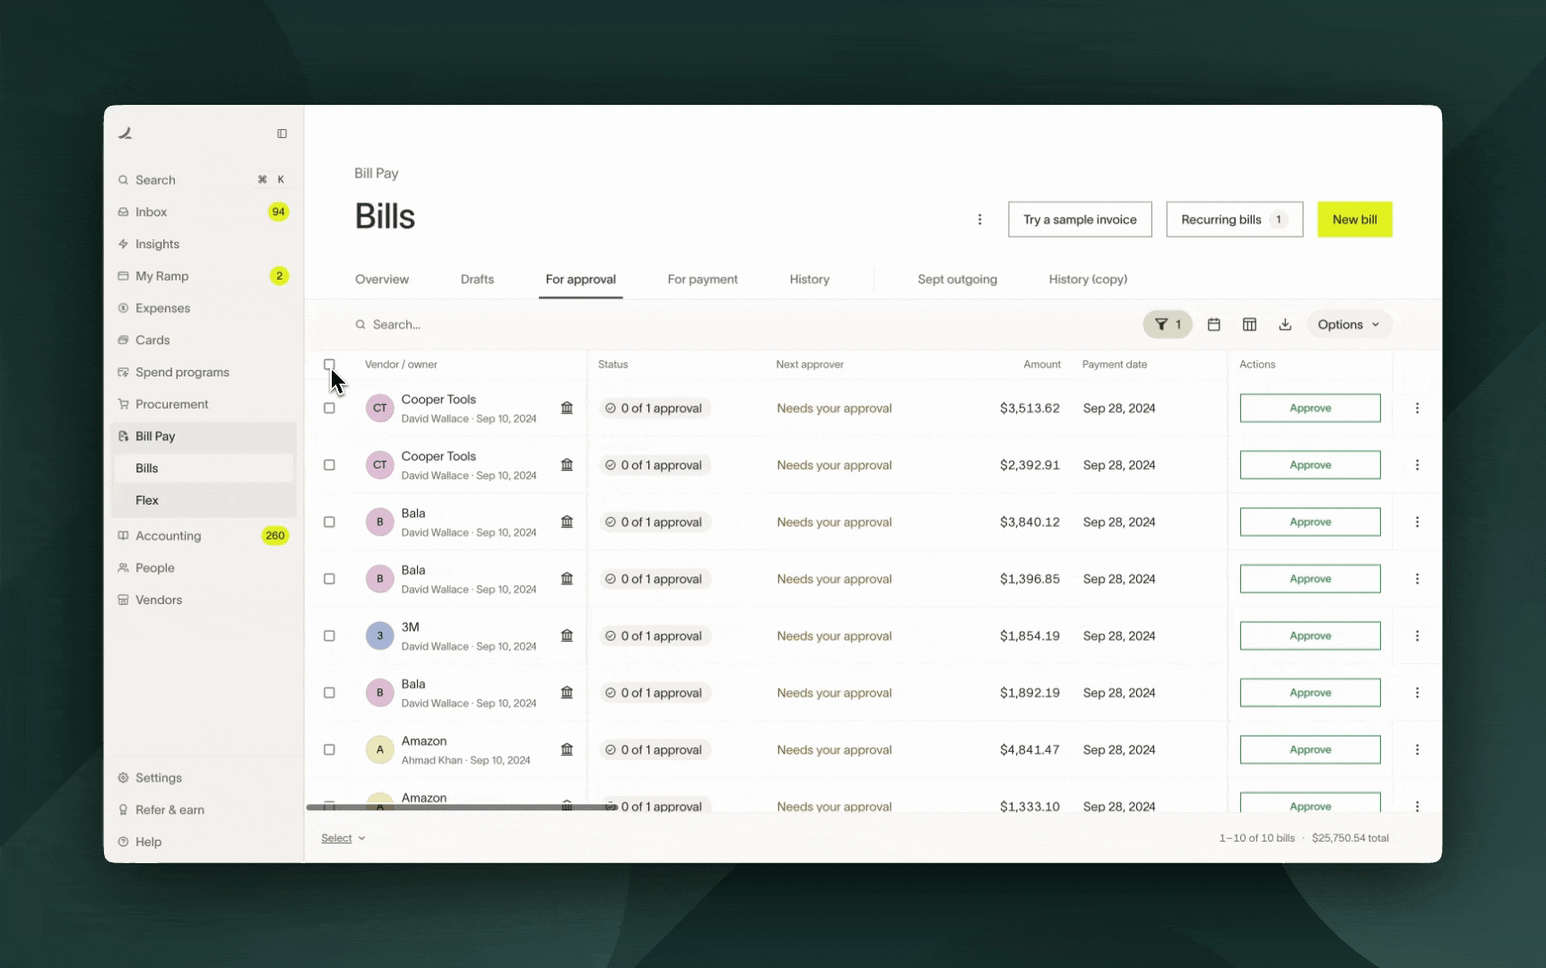
Task: Open Settings in the sidebar
Action: pyautogui.click(x=204, y=778)
